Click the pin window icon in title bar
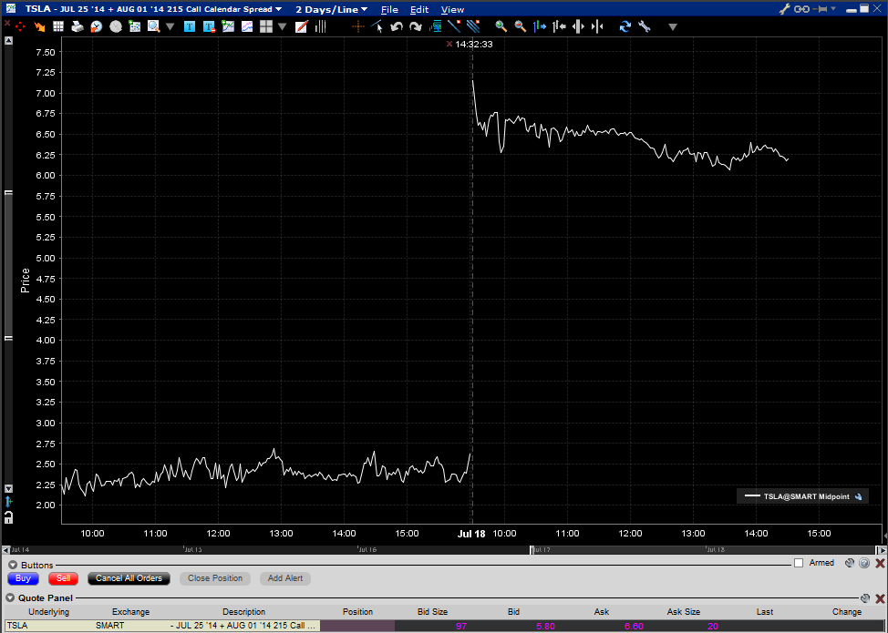Image resolution: width=888 pixels, height=633 pixels. coord(820,9)
